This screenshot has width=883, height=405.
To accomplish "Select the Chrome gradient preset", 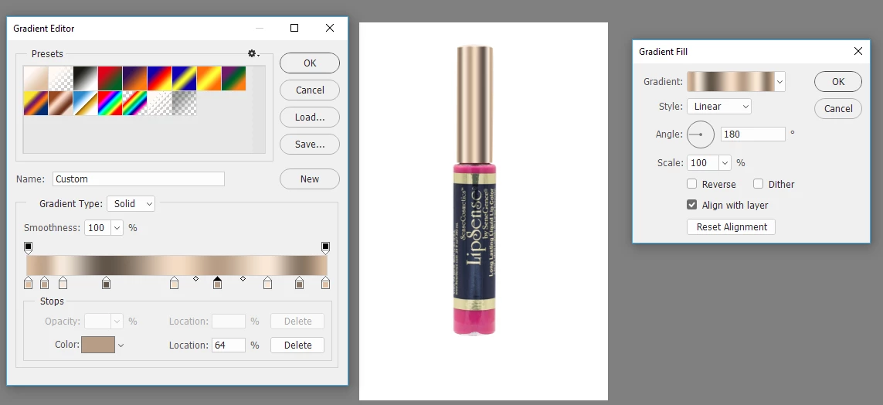I will click(x=85, y=103).
